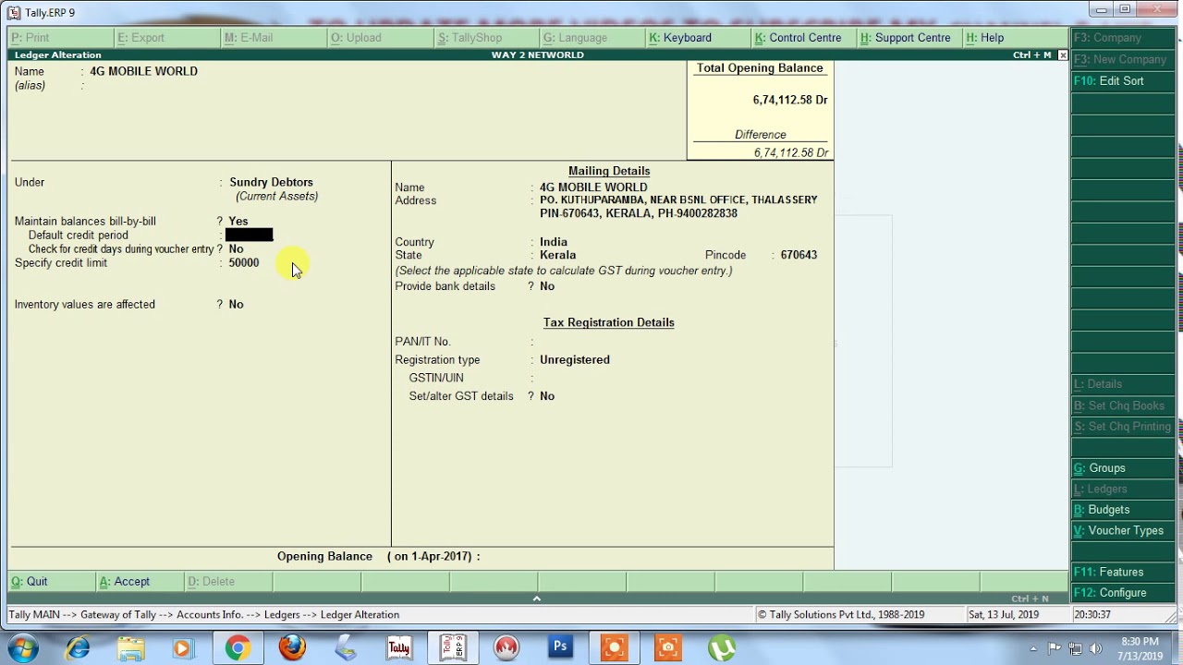Open G: Groups from side panel
The height and width of the screenshot is (665, 1183).
1121,468
